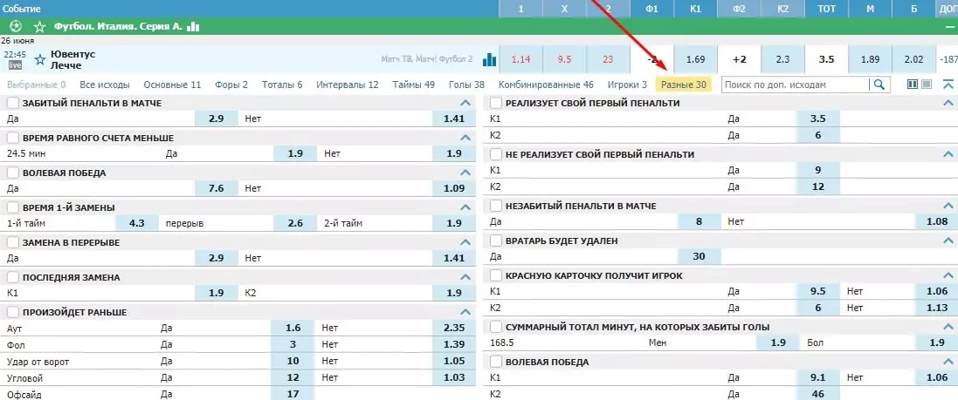Collapse Красную карточку получит игрок section

(949, 275)
